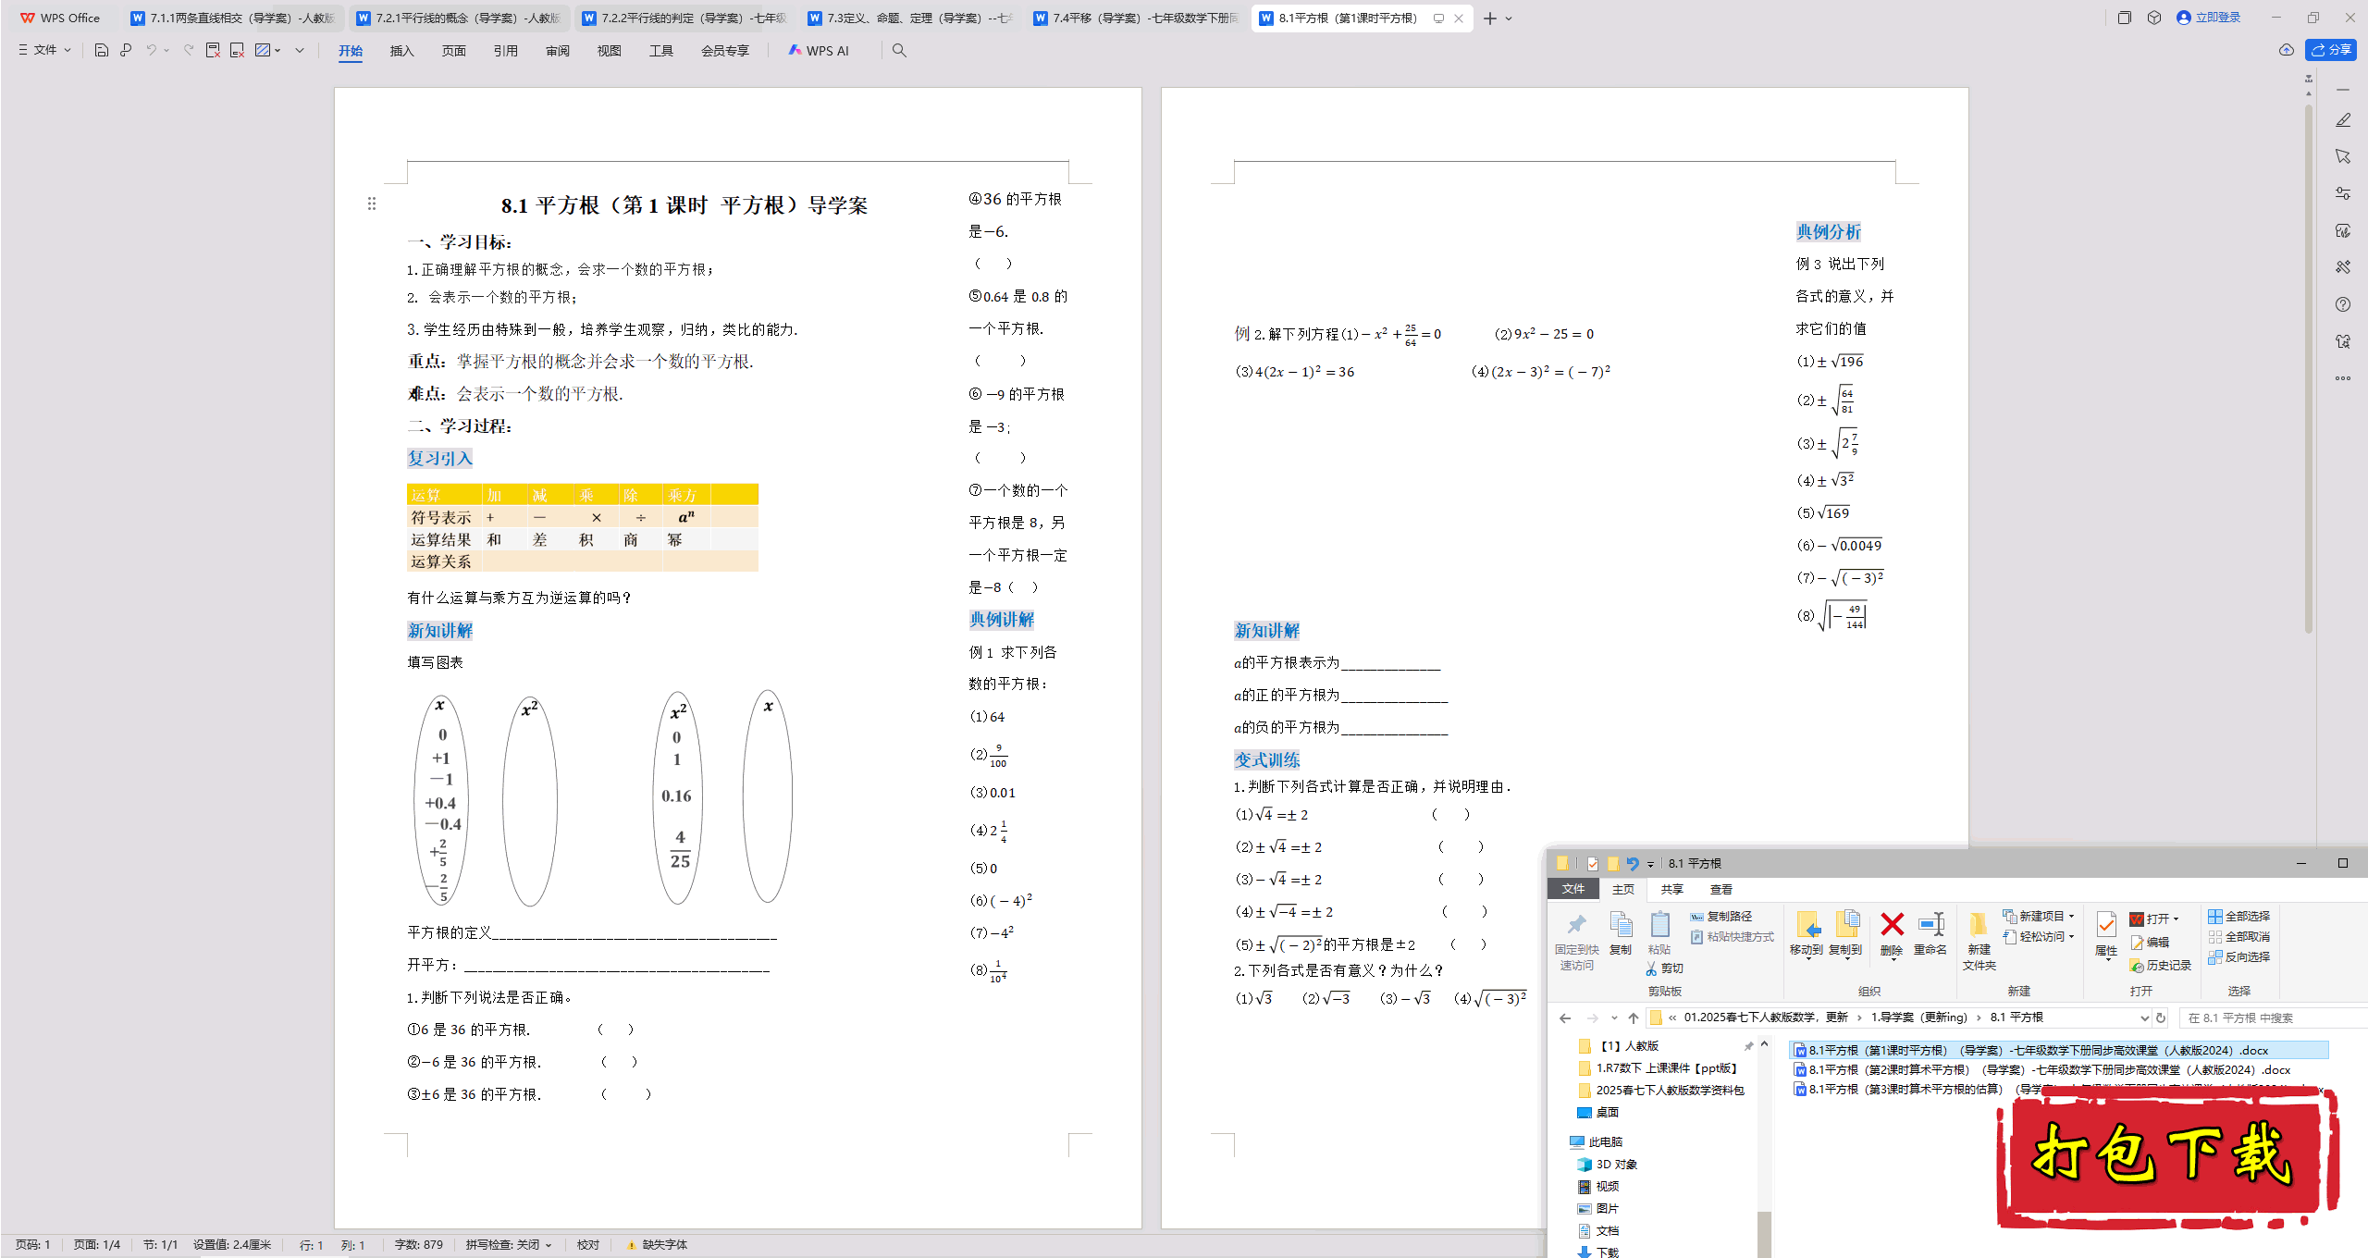The image size is (2368, 1258).
Task: Click the Share (分享) button in WPS
Action: click(2331, 50)
